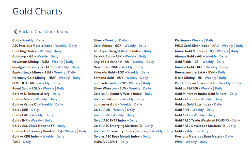This screenshot has height=152, width=252.
Task: Open TXGE Daily chart
Action: 27,141
